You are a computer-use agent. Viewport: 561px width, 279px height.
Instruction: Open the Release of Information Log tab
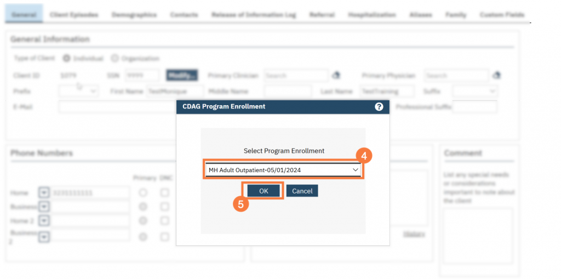tap(254, 15)
